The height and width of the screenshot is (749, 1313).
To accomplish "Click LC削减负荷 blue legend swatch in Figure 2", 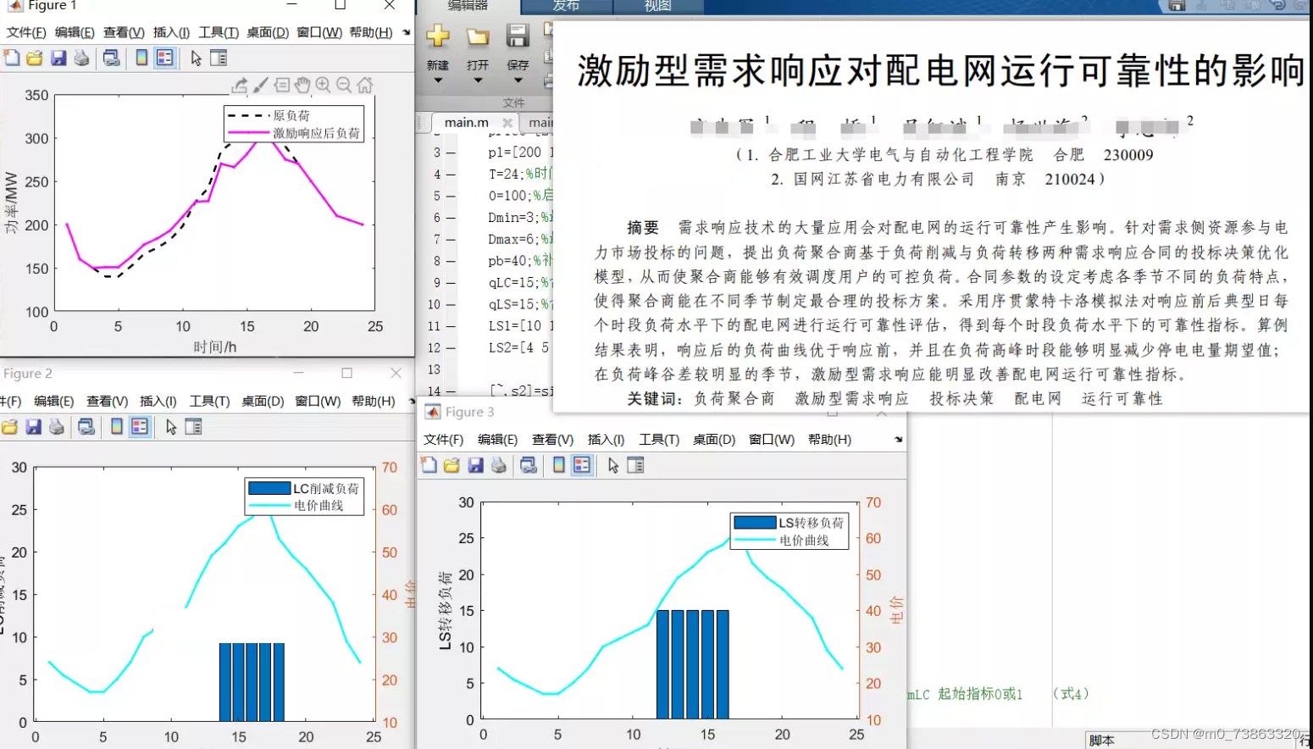I will click(x=269, y=488).
